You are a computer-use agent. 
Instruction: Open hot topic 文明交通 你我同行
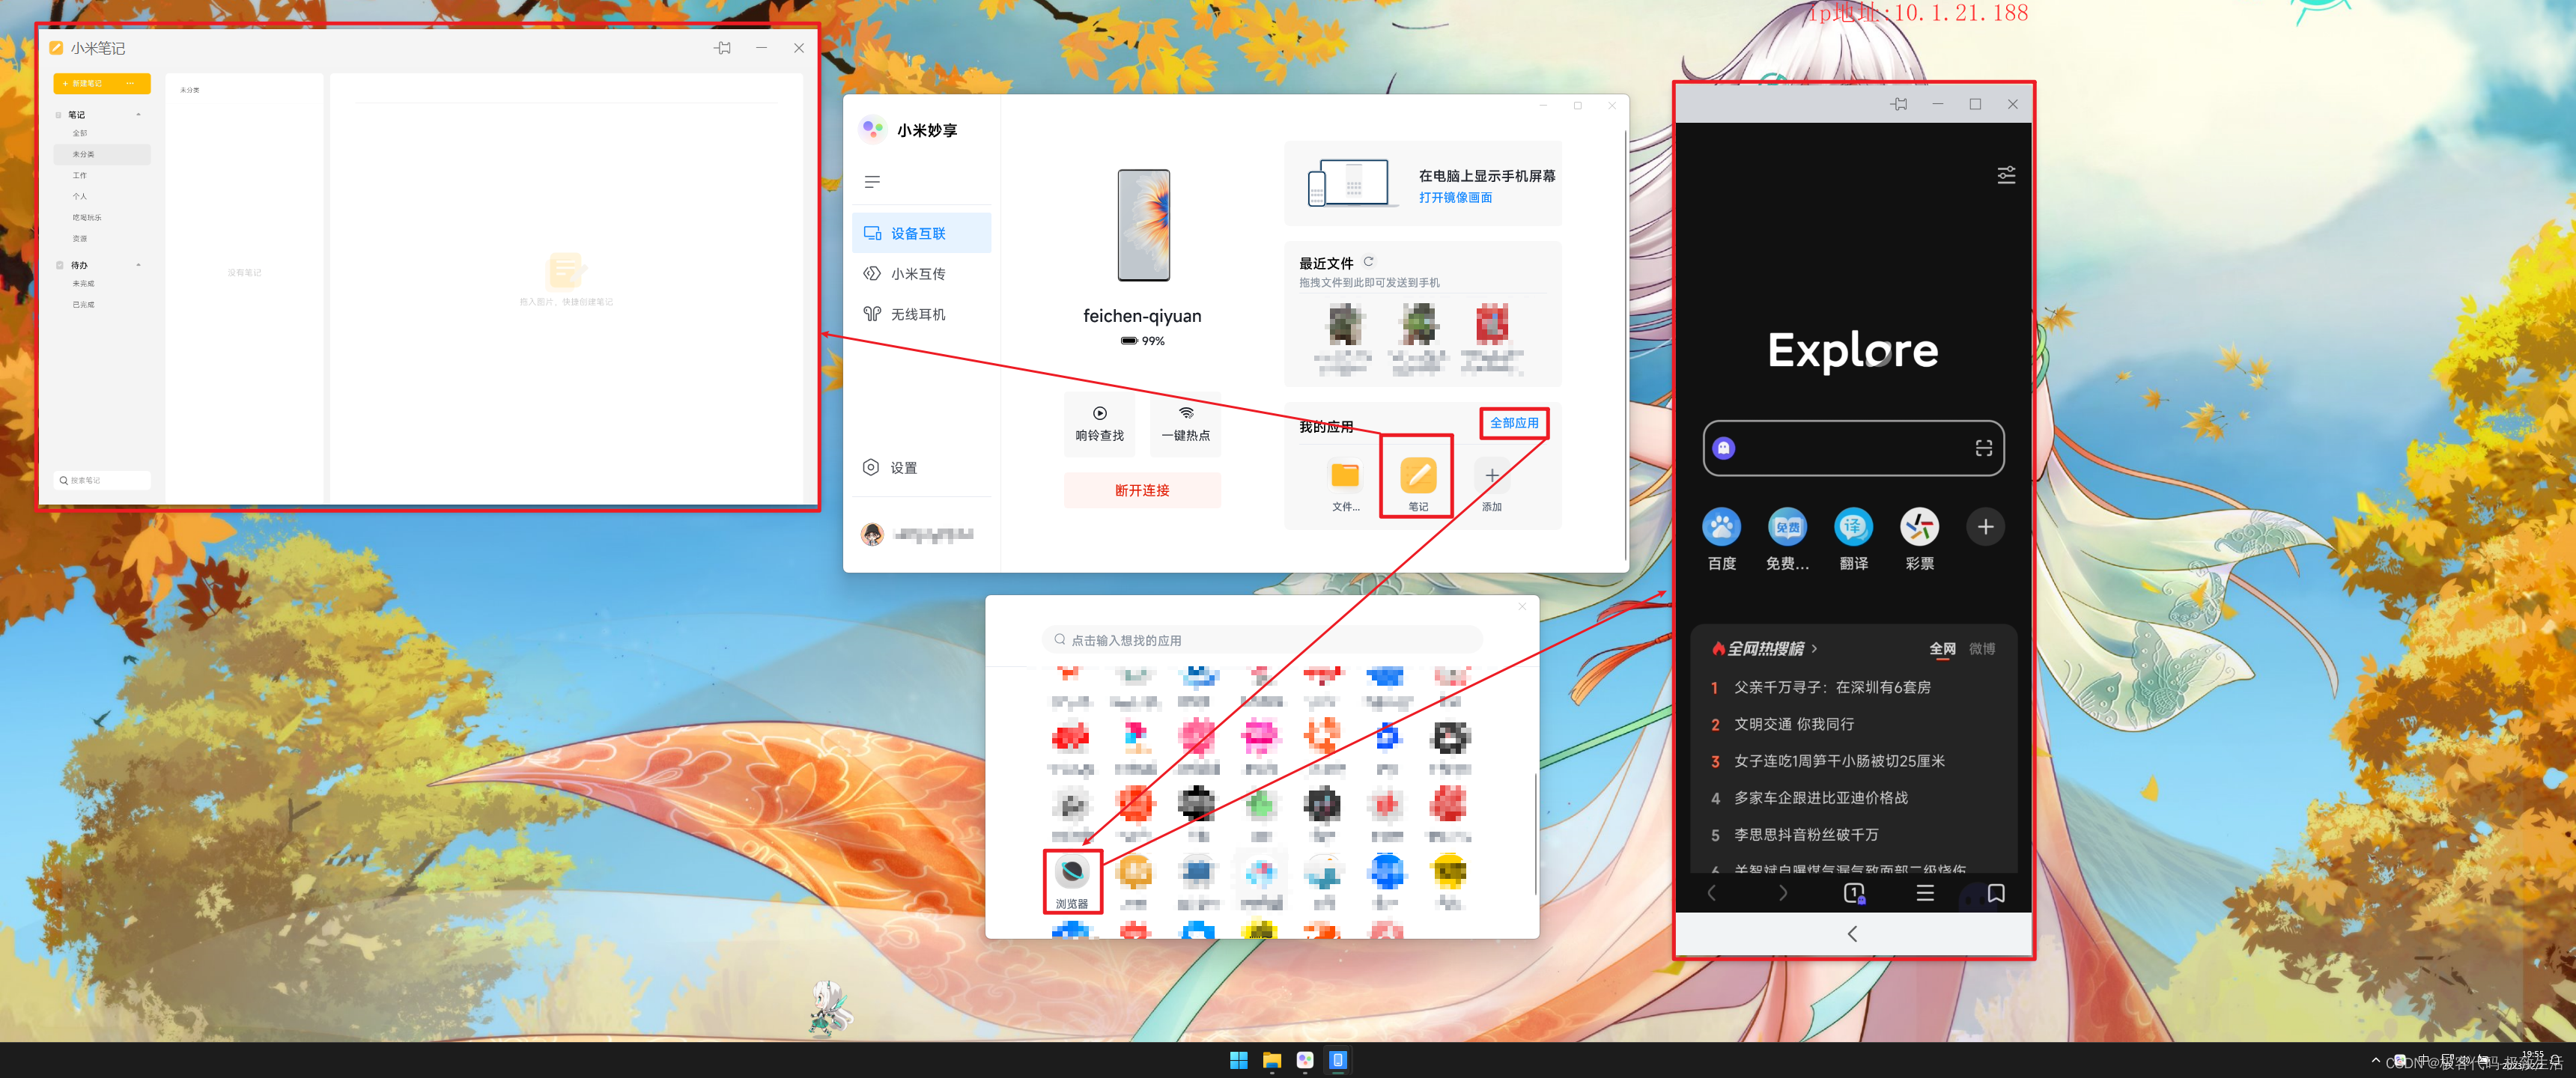point(1793,724)
